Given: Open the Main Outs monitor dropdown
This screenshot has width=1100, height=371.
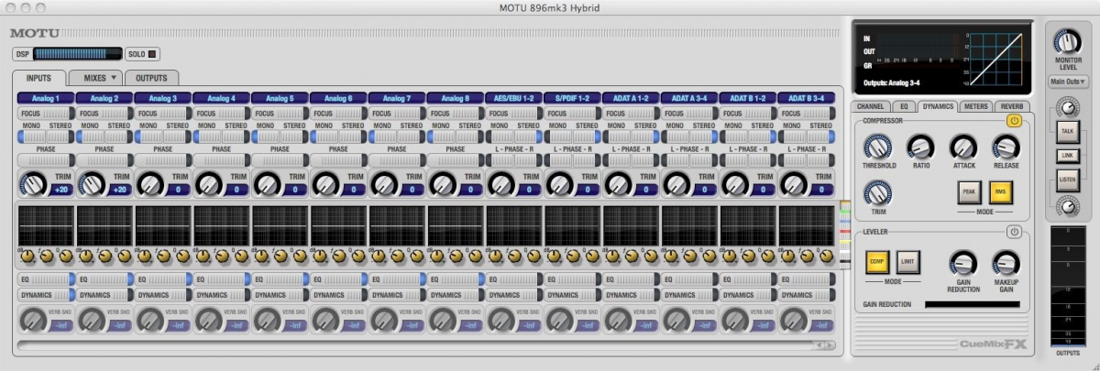Looking at the screenshot, I should [x=1068, y=82].
